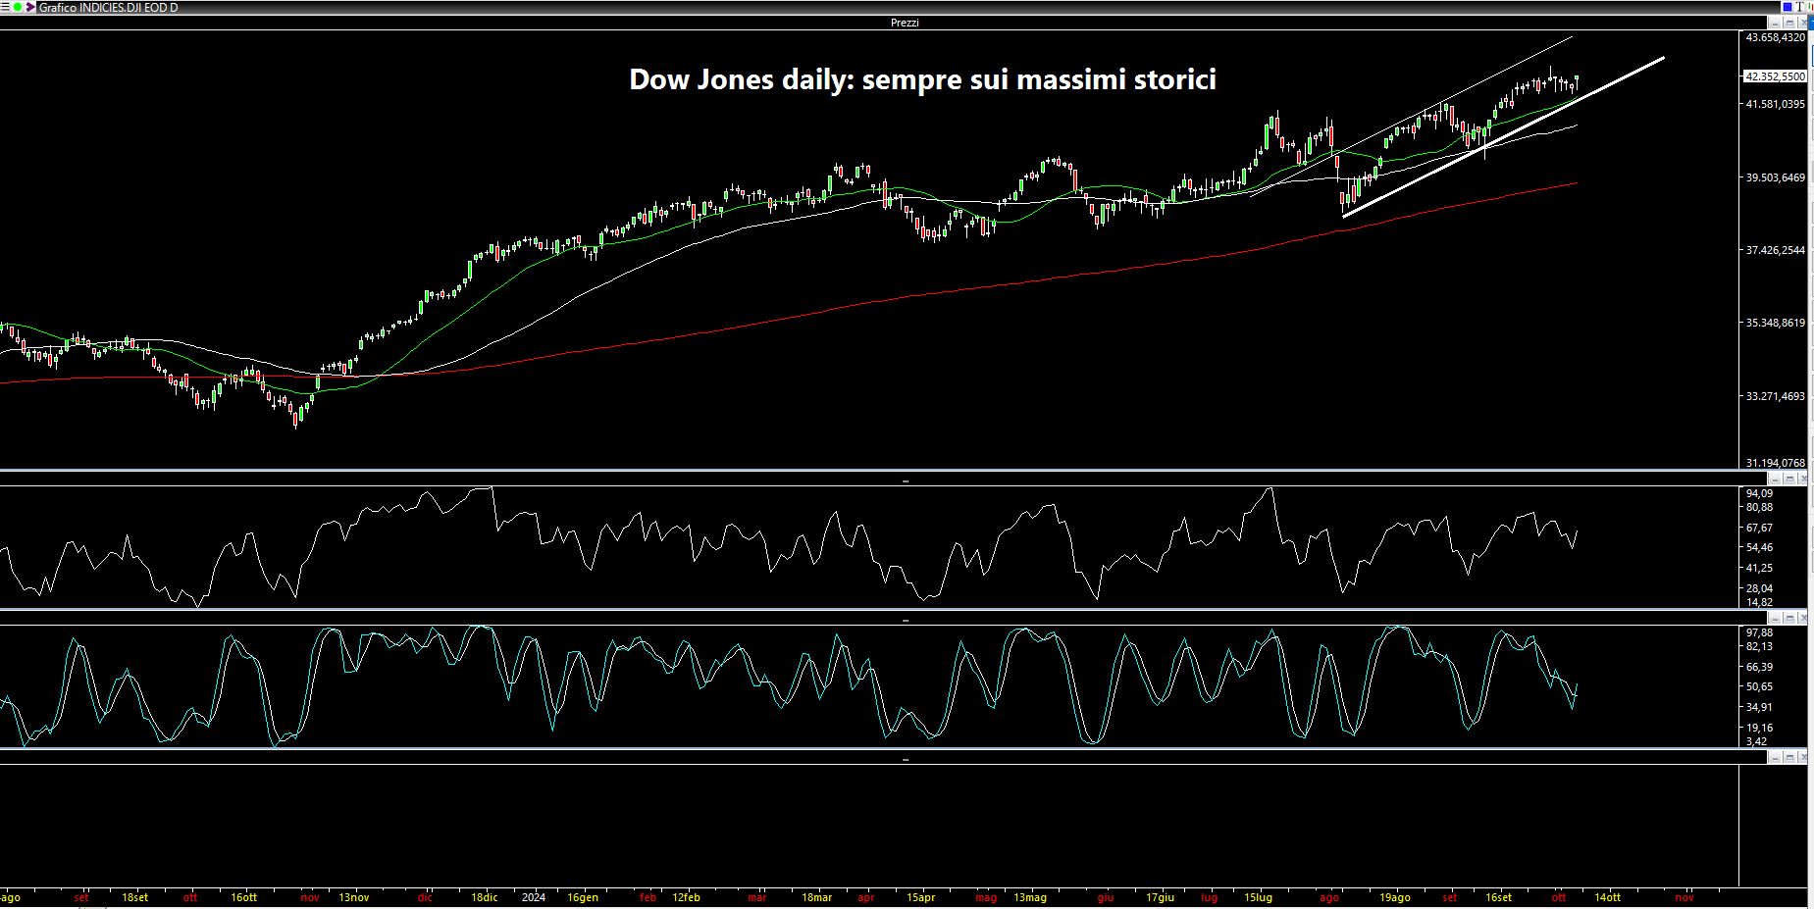Close the empty bottom panel
This screenshot has height=909, width=1814.
point(1803,757)
